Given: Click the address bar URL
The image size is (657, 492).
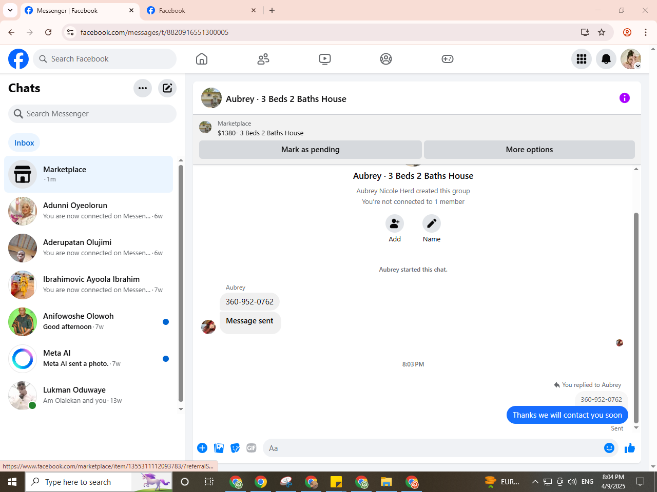Looking at the screenshot, I should tap(154, 32).
